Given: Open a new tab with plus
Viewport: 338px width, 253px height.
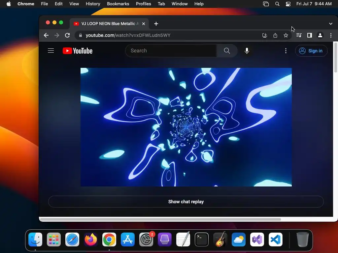Looking at the screenshot, I should [156, 24].
